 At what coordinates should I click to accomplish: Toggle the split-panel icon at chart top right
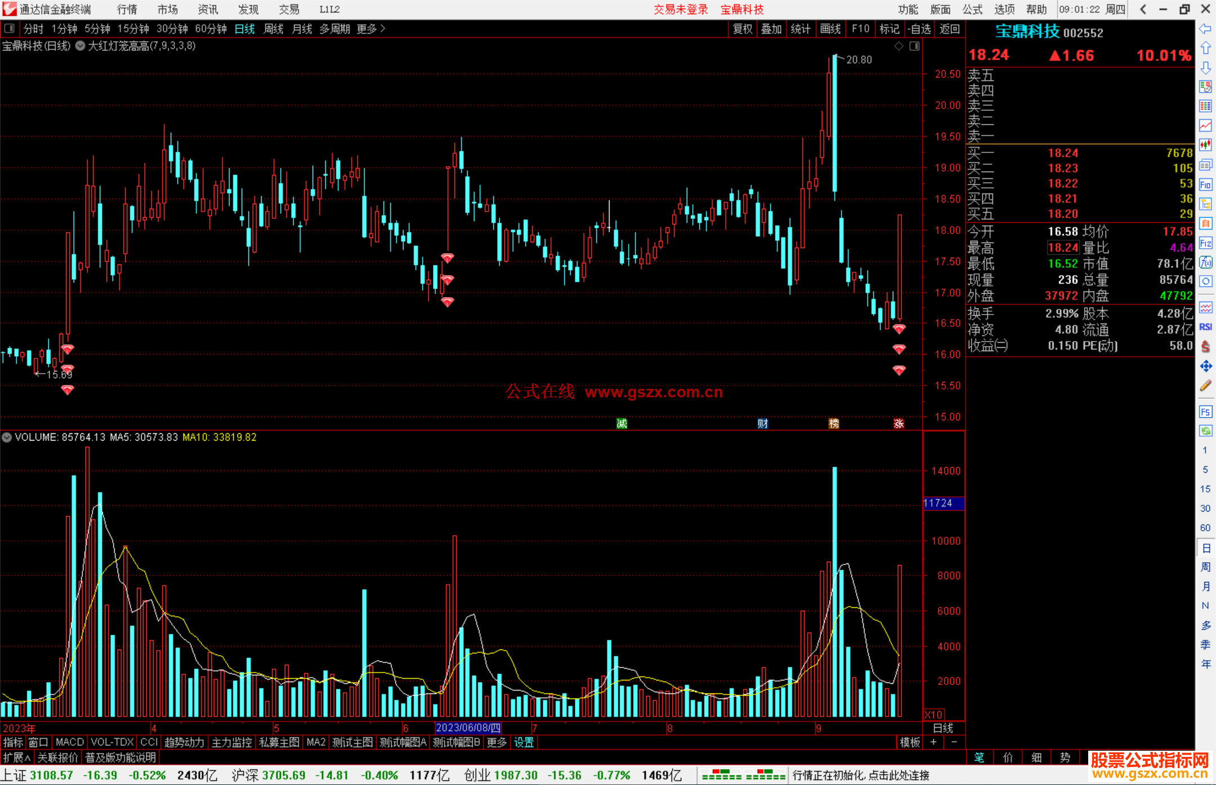[x=915, y=46]
